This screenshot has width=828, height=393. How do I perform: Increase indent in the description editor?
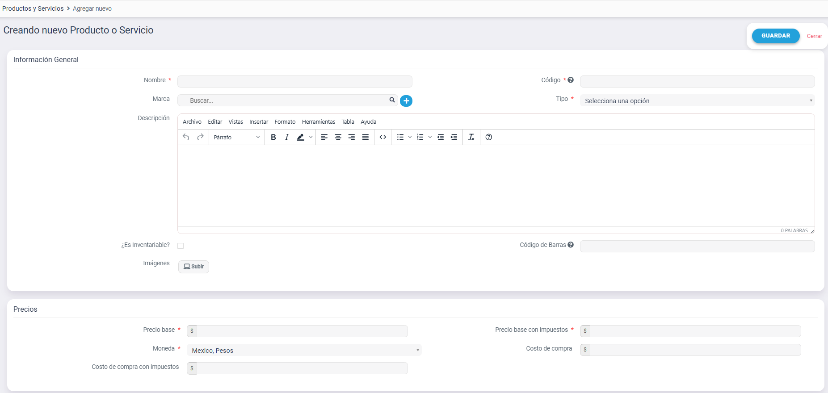pyautogui.click(x=454, y=137)
